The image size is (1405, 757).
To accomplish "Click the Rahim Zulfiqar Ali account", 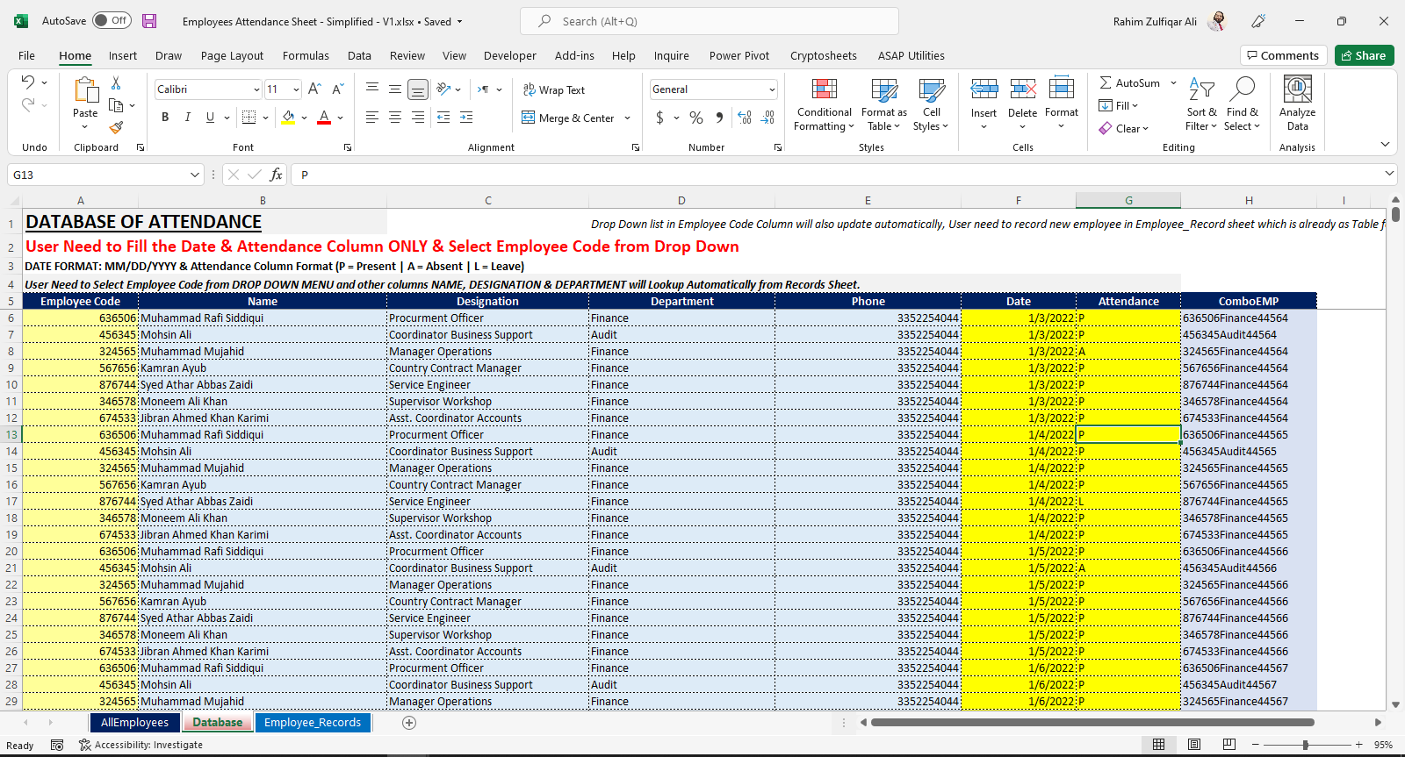I will pos(1170,21).
